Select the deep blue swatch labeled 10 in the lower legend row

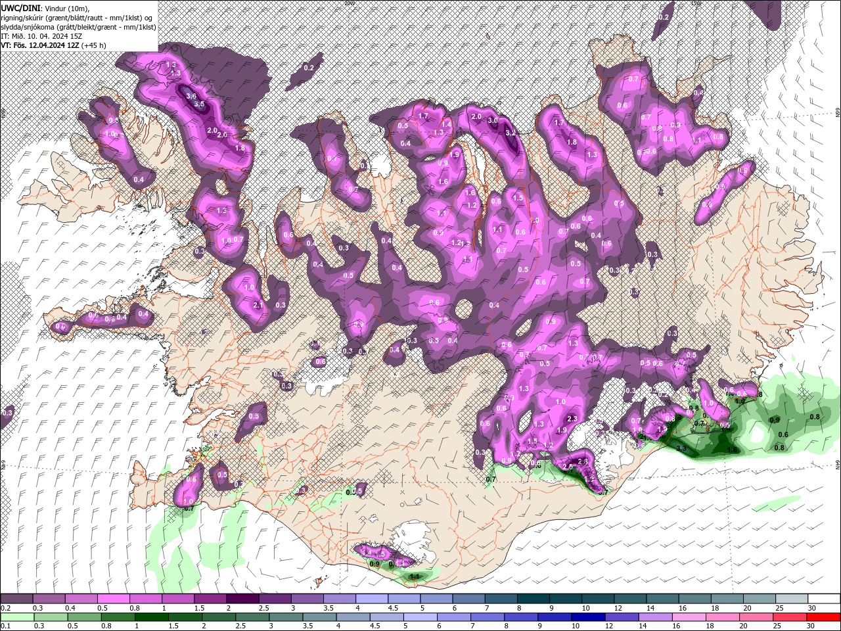pyautogui.click(x=587, y=617)
